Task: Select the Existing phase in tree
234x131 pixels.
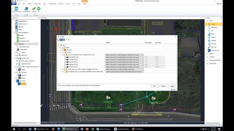Action: (20, 35)
